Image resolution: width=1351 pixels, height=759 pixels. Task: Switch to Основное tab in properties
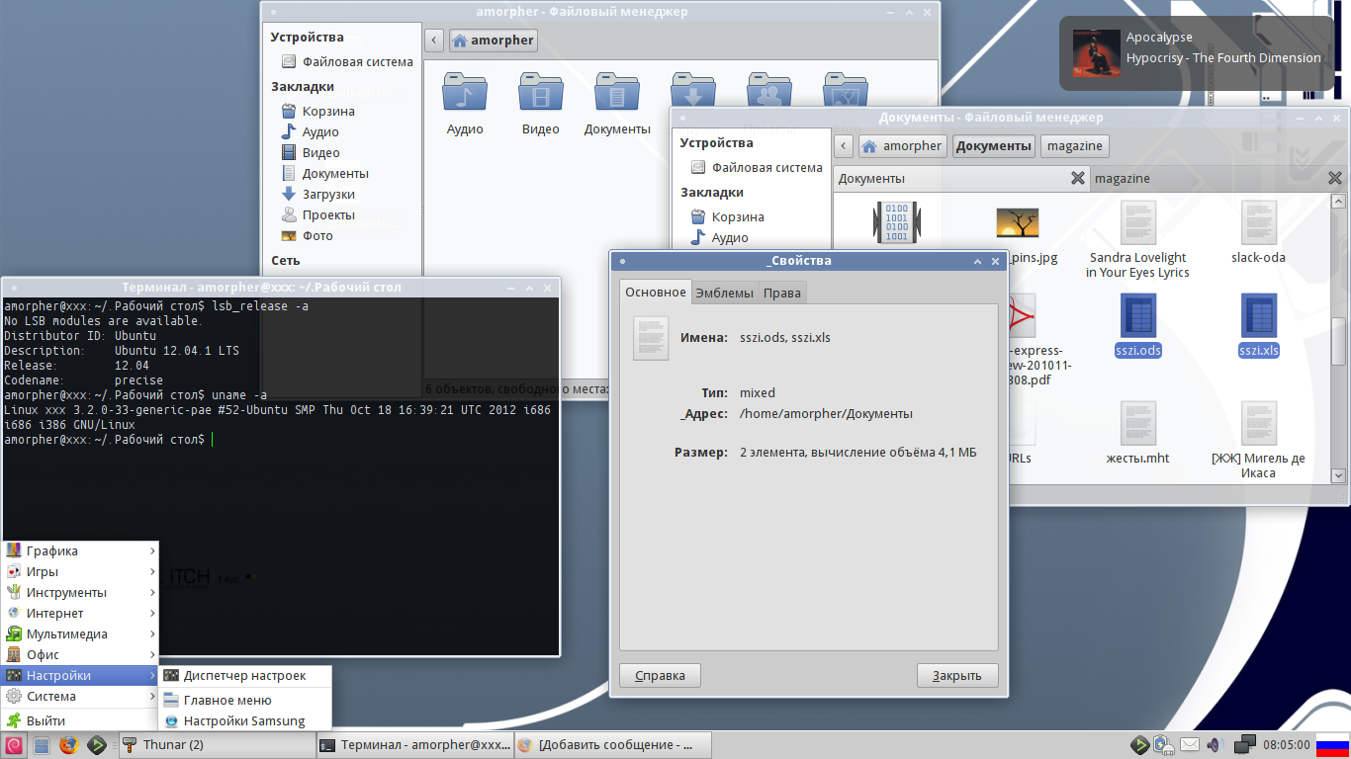point(656,292)
